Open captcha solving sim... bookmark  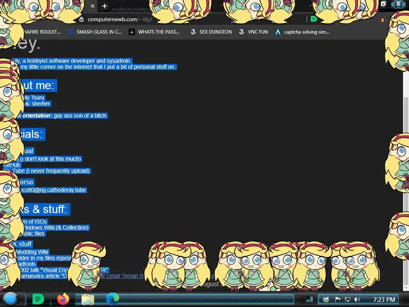click(303, 32)
